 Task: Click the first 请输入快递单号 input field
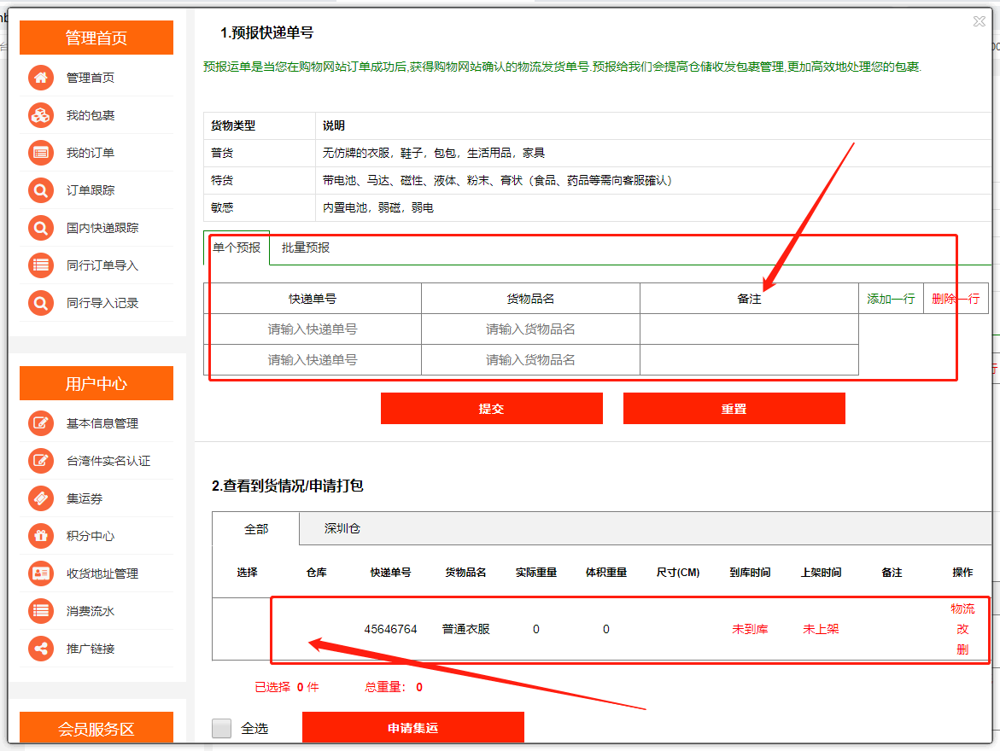313,329
